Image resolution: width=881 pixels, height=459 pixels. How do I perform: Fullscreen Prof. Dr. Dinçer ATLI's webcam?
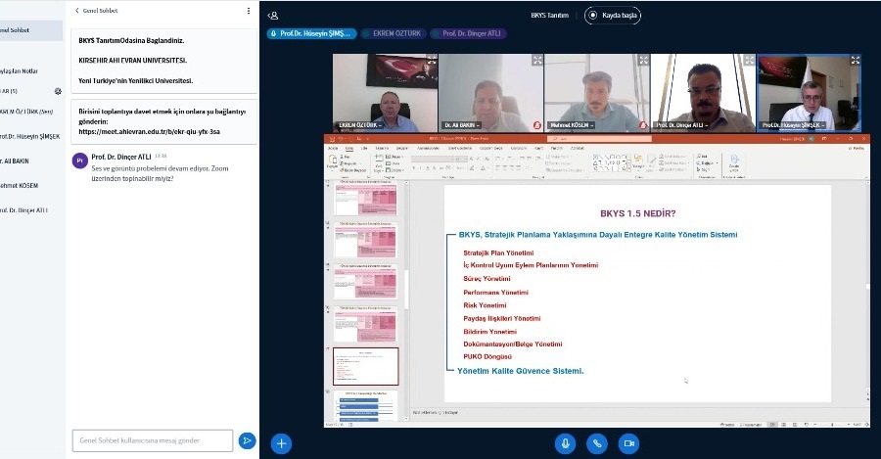pyautogui.click(x=749, y=60)
